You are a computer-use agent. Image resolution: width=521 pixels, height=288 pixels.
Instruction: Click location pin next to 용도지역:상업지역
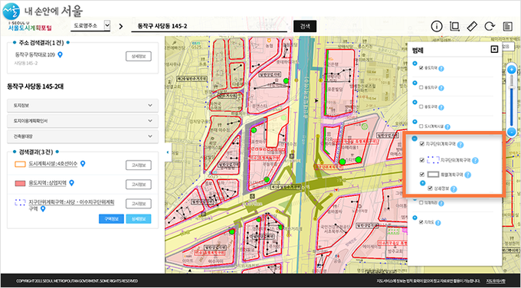[71, 183]
